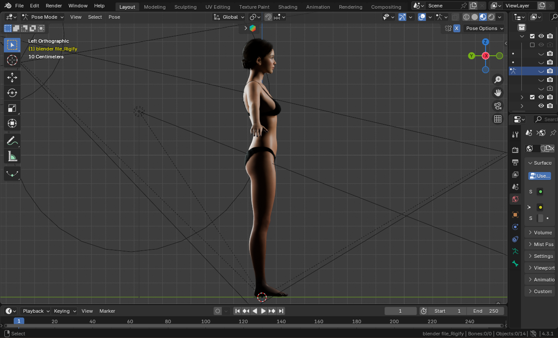Screen dimensions: 558x338
Task: Choose the Move tool in toolbar
Action: (x=12, y=77)
